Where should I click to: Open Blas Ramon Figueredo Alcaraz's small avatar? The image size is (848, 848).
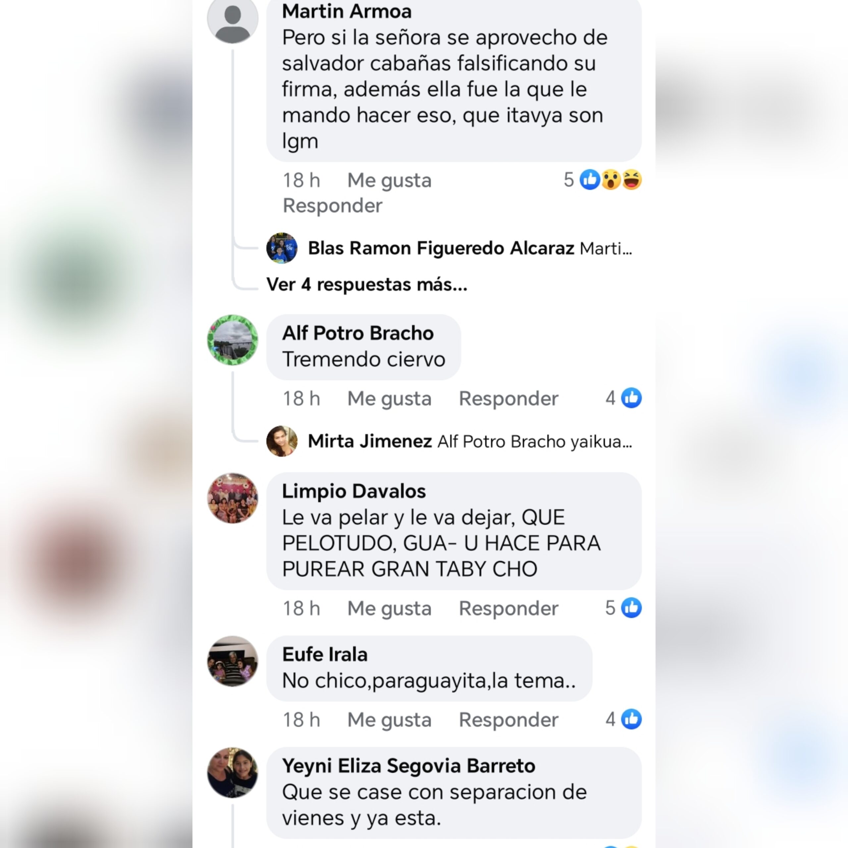(x=282, y=248)
